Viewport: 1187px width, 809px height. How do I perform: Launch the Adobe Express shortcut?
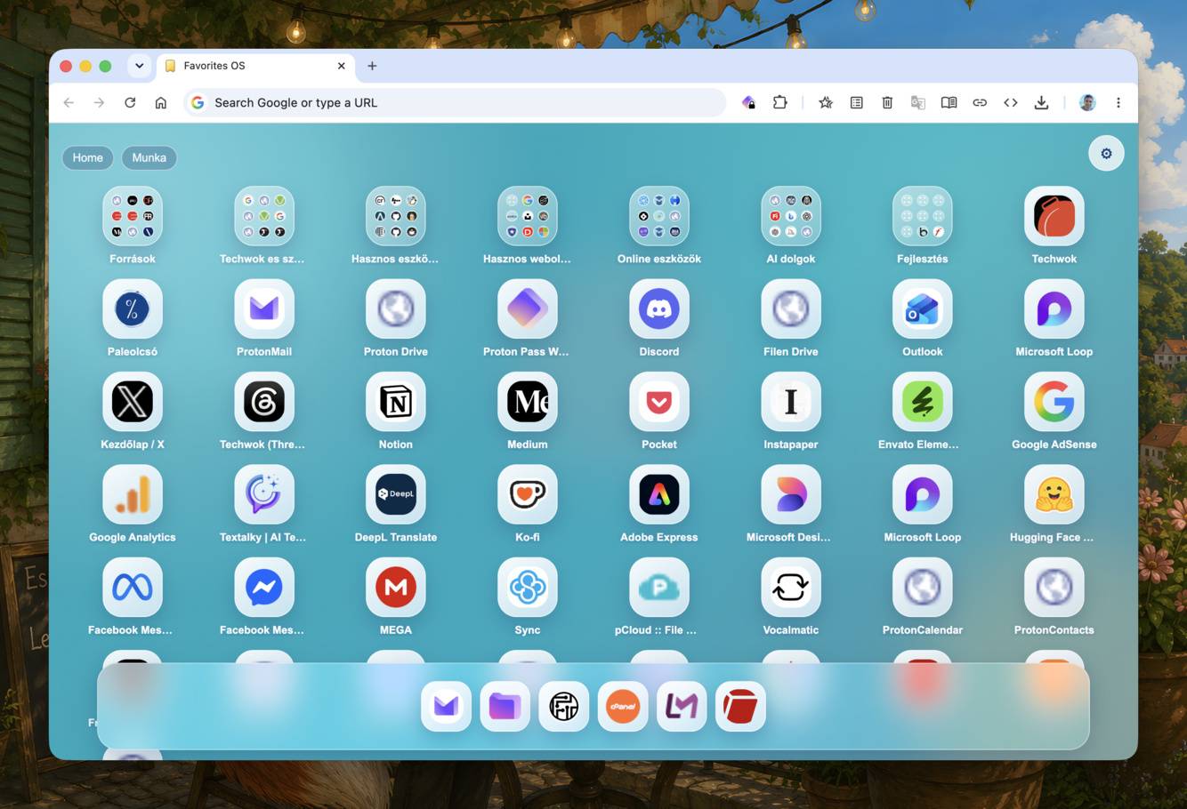tap(659, 494)
